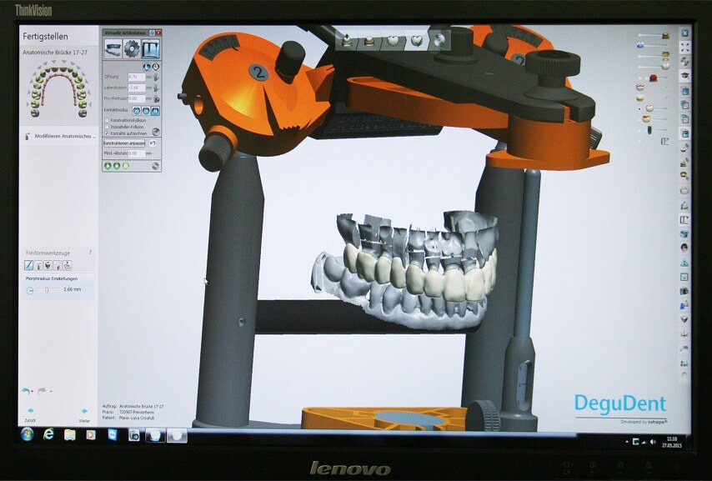Viewport: 712px width, 481px height.
Task: Open the gear settings tab in articulator panel
Action: tap(132, 48)
